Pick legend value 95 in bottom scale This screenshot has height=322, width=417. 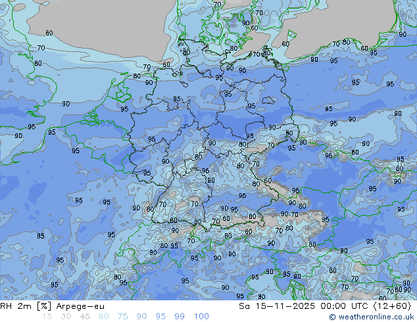pyautogui.click(x=160, y=317)
